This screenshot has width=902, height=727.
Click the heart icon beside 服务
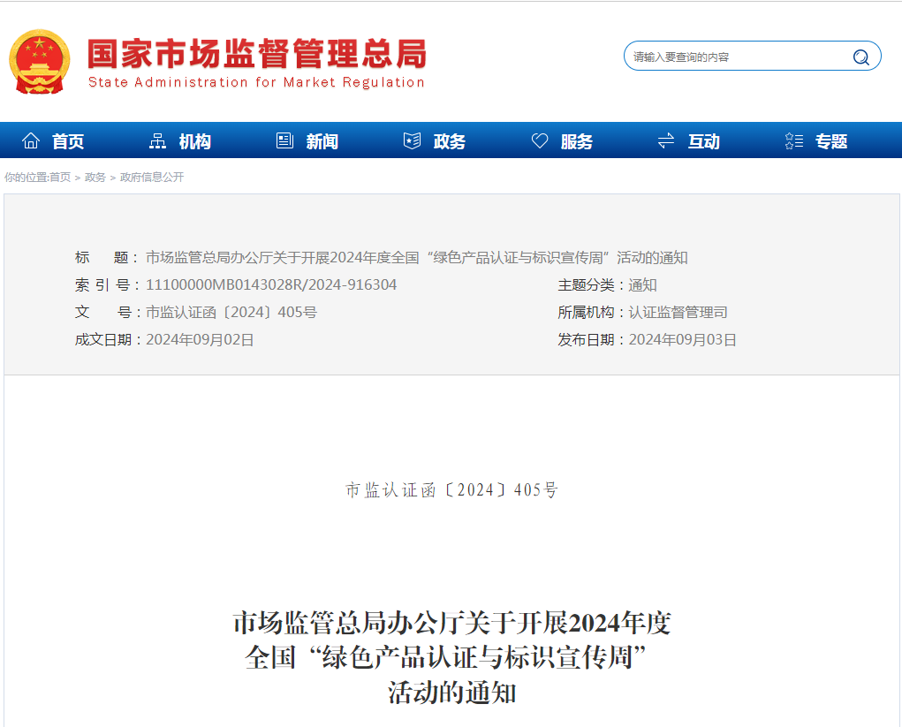tap(540, 141)
